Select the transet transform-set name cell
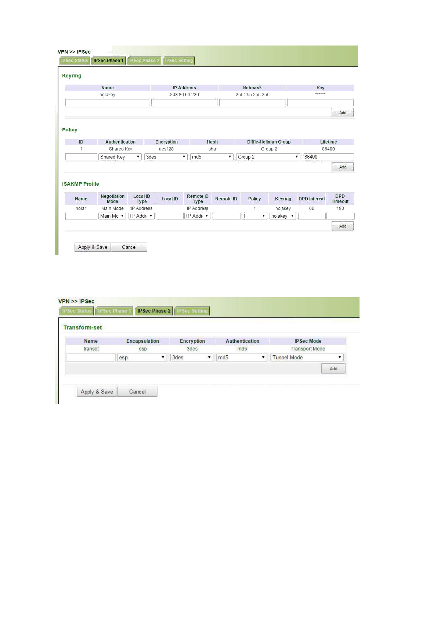437x618 pixels. (91, 349)
